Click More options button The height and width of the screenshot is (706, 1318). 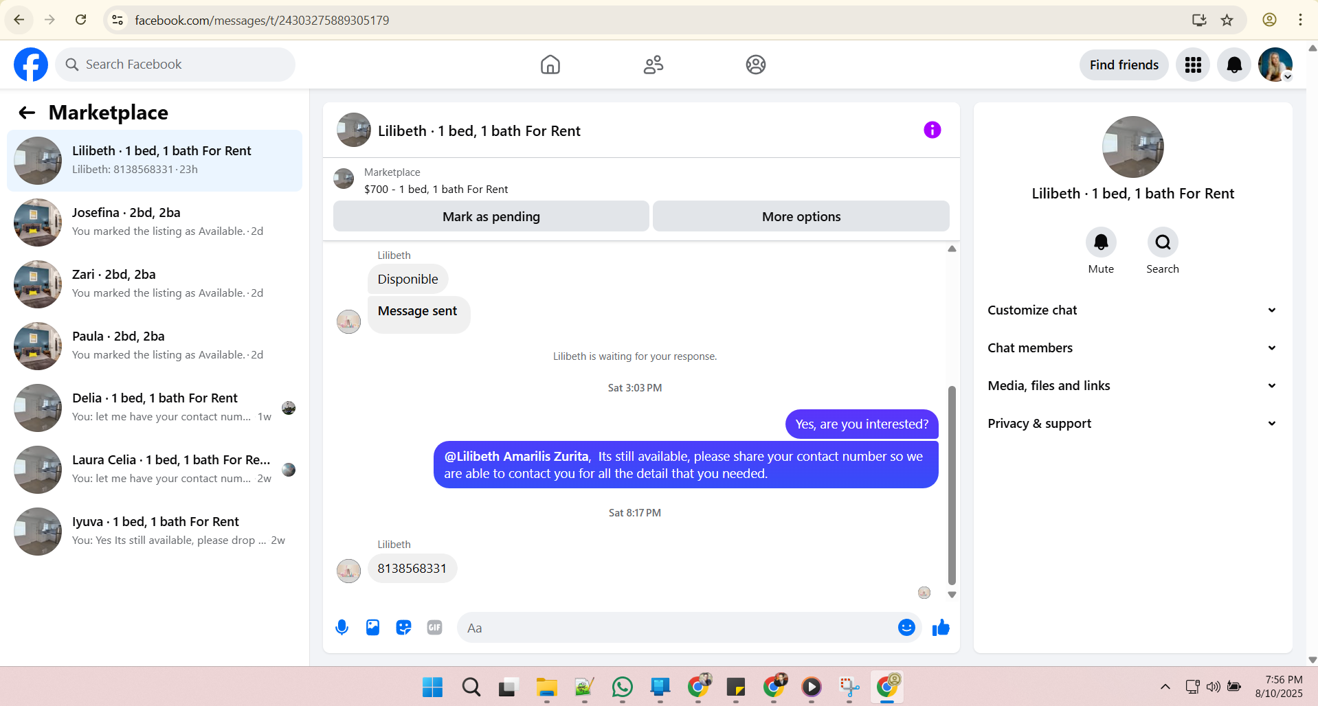pos(801,216)
